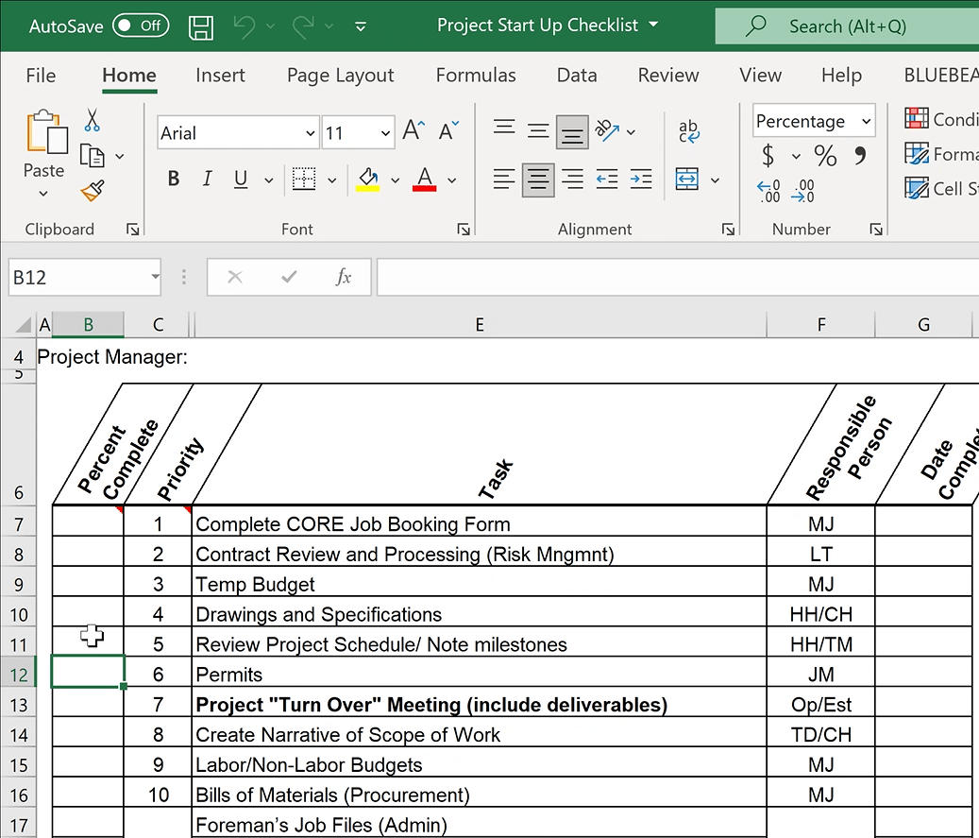Image resolution: width=979 pixels, height=838 pixels.
Task: Click the Increase Indent icon
Action: coord(641,179)
